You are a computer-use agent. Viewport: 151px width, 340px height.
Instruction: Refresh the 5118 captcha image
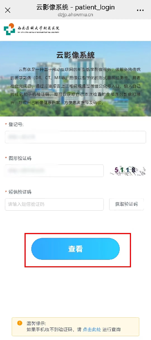pyautogui.click(x=127, y=171)
